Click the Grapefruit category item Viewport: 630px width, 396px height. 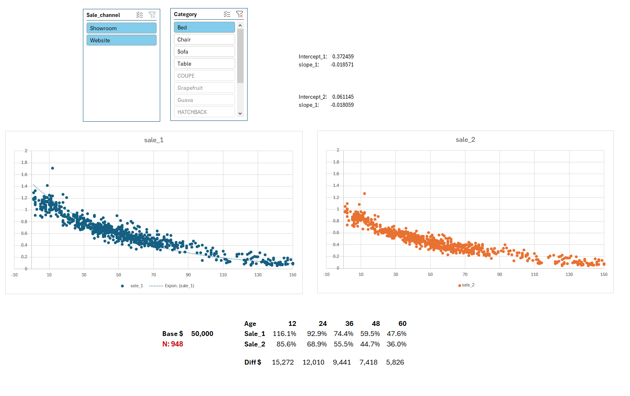pyautogui.click(x=204, y=87)
